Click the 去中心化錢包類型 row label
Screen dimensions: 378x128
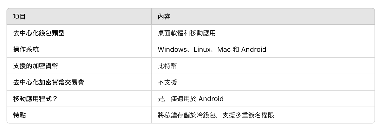point(39,33)
